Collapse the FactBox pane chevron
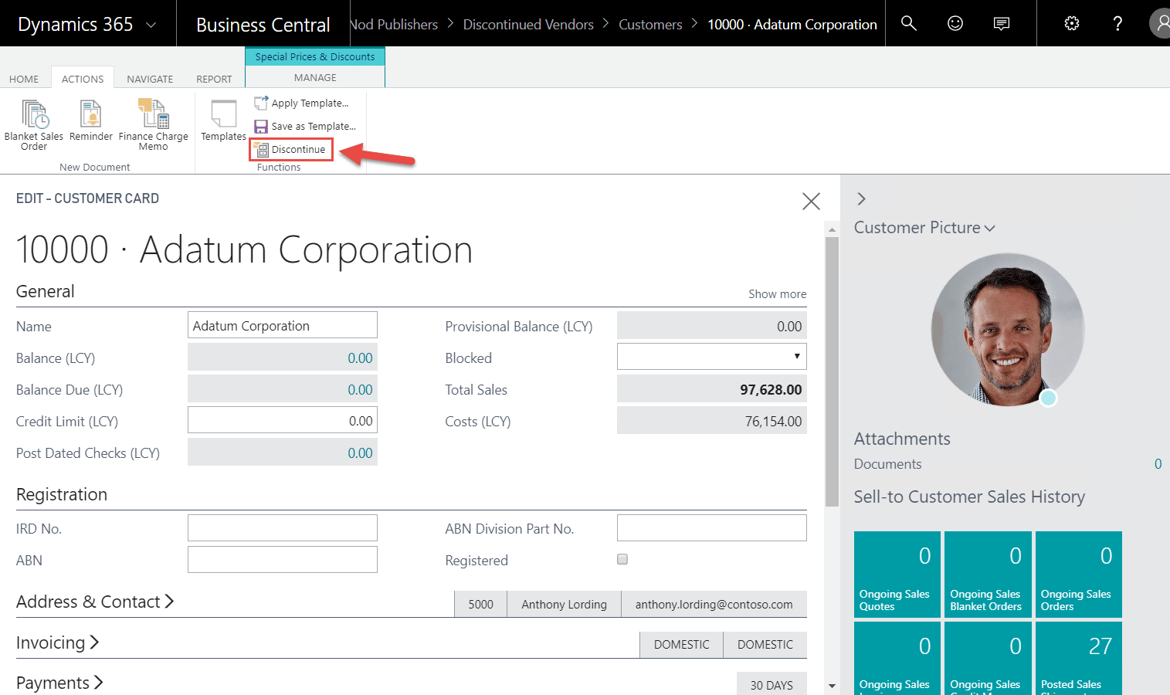The width and height of the screenshot is (1170, 695). point(861,199)
